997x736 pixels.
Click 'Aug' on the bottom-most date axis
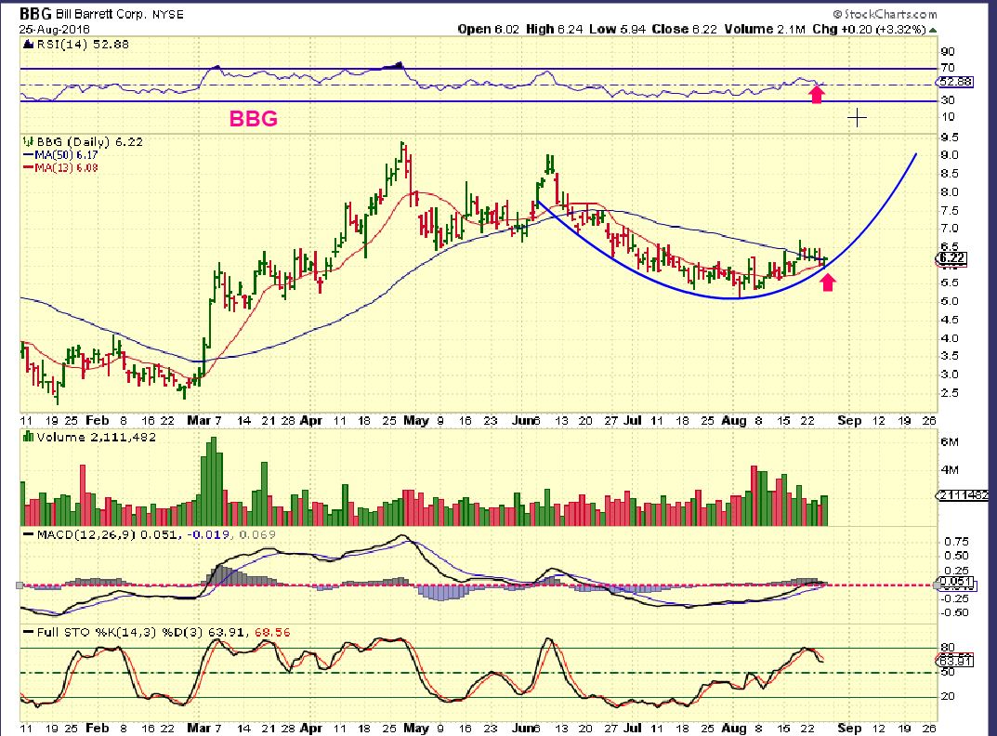(x=734, y=728)
